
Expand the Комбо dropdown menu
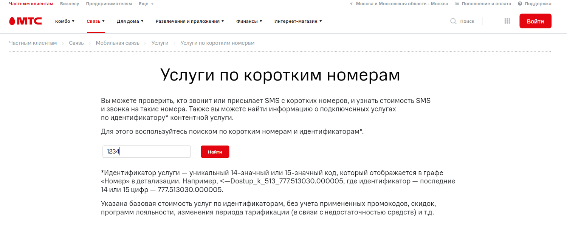pos(65,21)
